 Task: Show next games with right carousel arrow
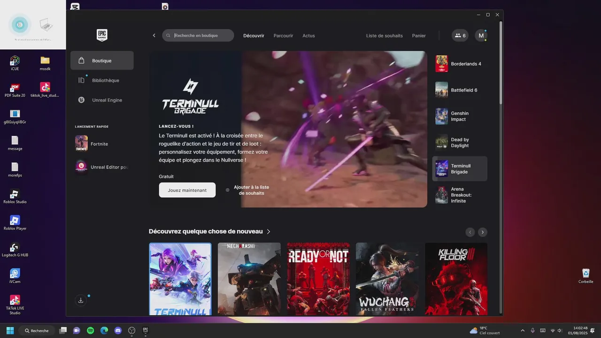pos(483,232)
